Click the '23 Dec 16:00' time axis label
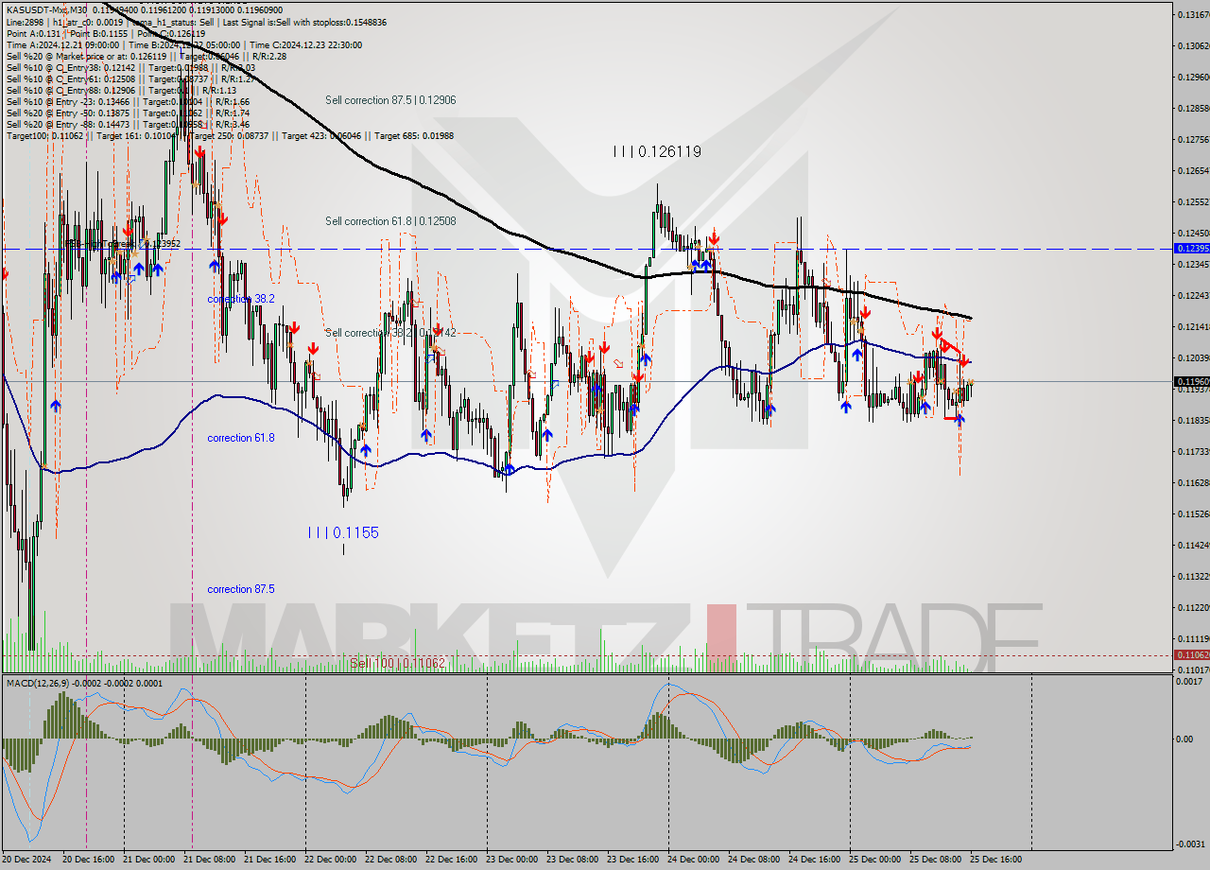The image size is (1210, 870). (x=632, y=860)
